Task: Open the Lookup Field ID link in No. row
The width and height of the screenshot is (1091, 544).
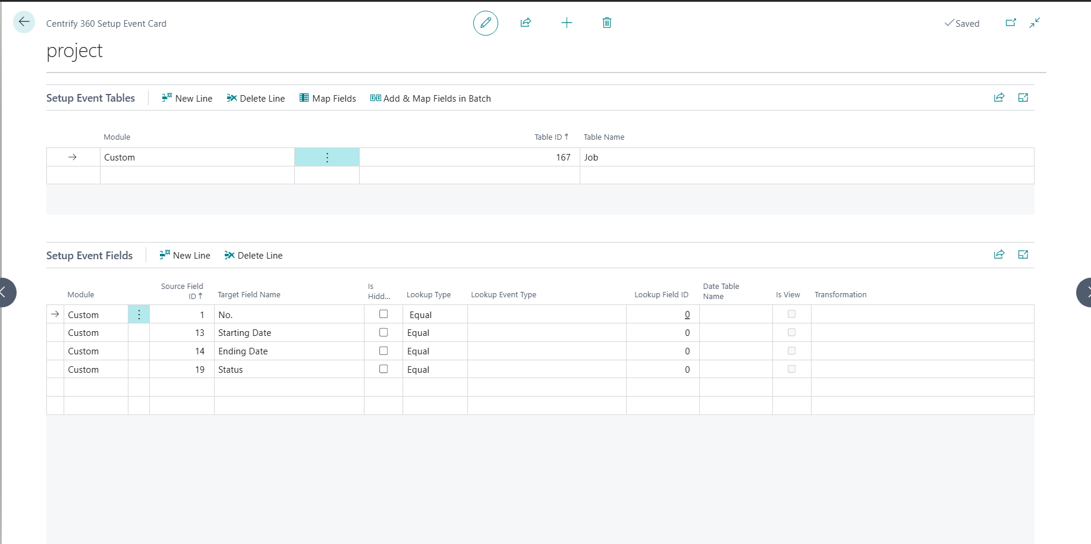Action: coord(687,315)
